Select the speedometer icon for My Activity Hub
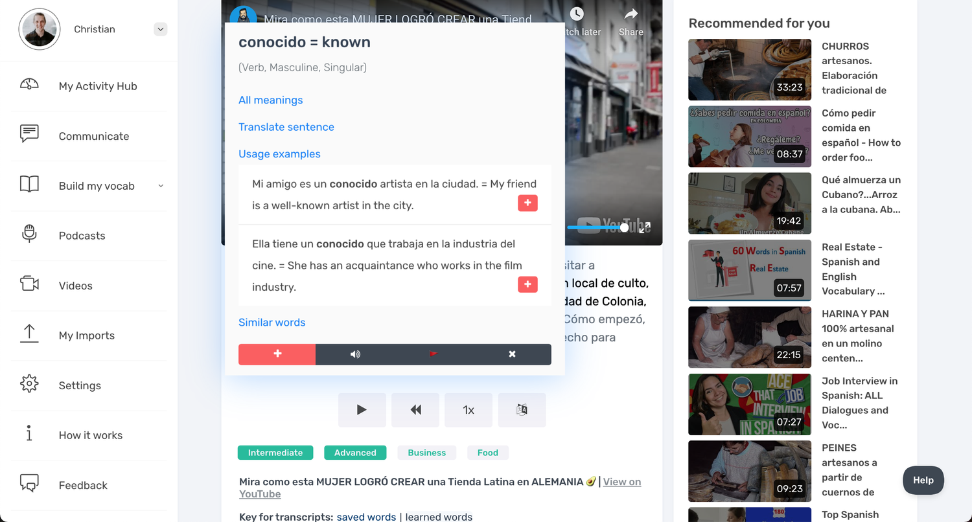Viewport: 972px width, 522px height. 29,85
